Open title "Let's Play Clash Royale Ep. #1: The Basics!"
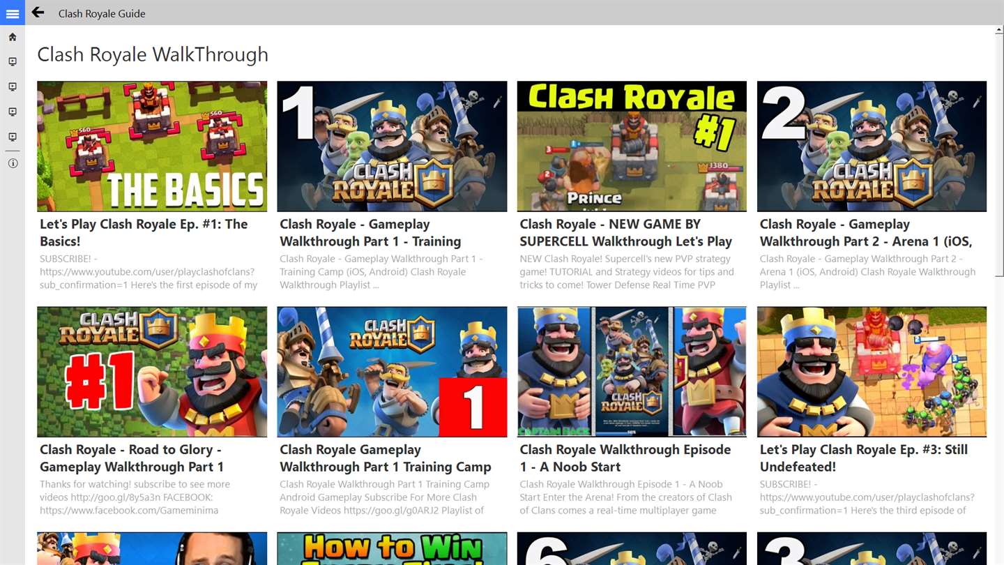 [144, 233]
